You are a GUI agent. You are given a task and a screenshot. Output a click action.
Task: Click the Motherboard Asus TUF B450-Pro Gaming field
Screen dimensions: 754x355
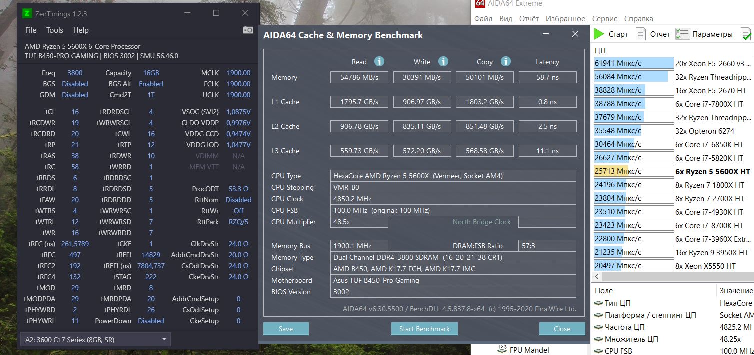click(x=453, y=280)
